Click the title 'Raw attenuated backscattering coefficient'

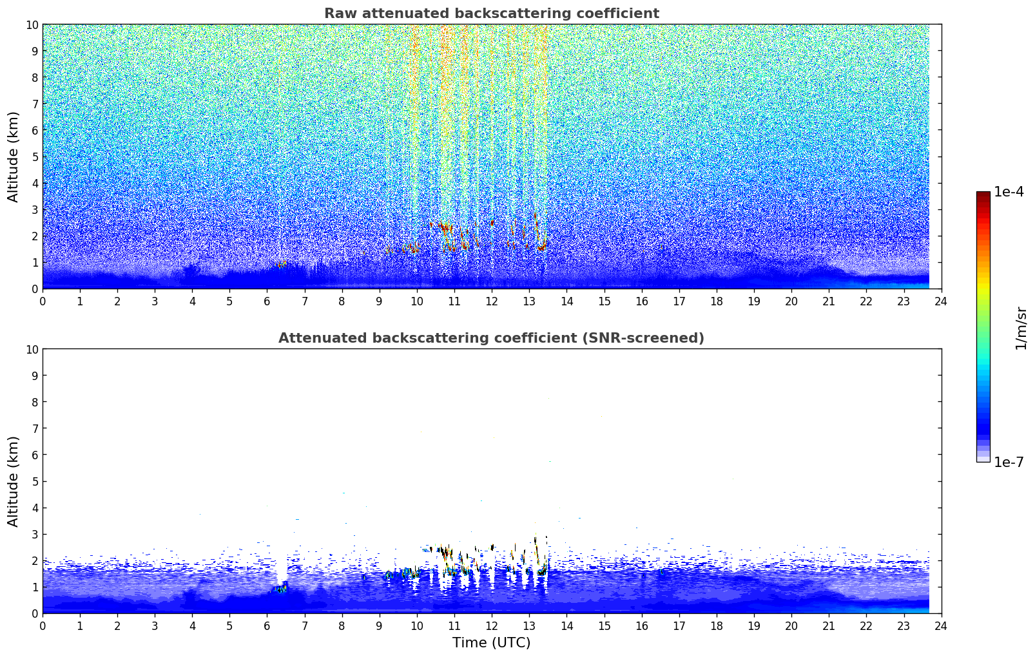[491, 14]
